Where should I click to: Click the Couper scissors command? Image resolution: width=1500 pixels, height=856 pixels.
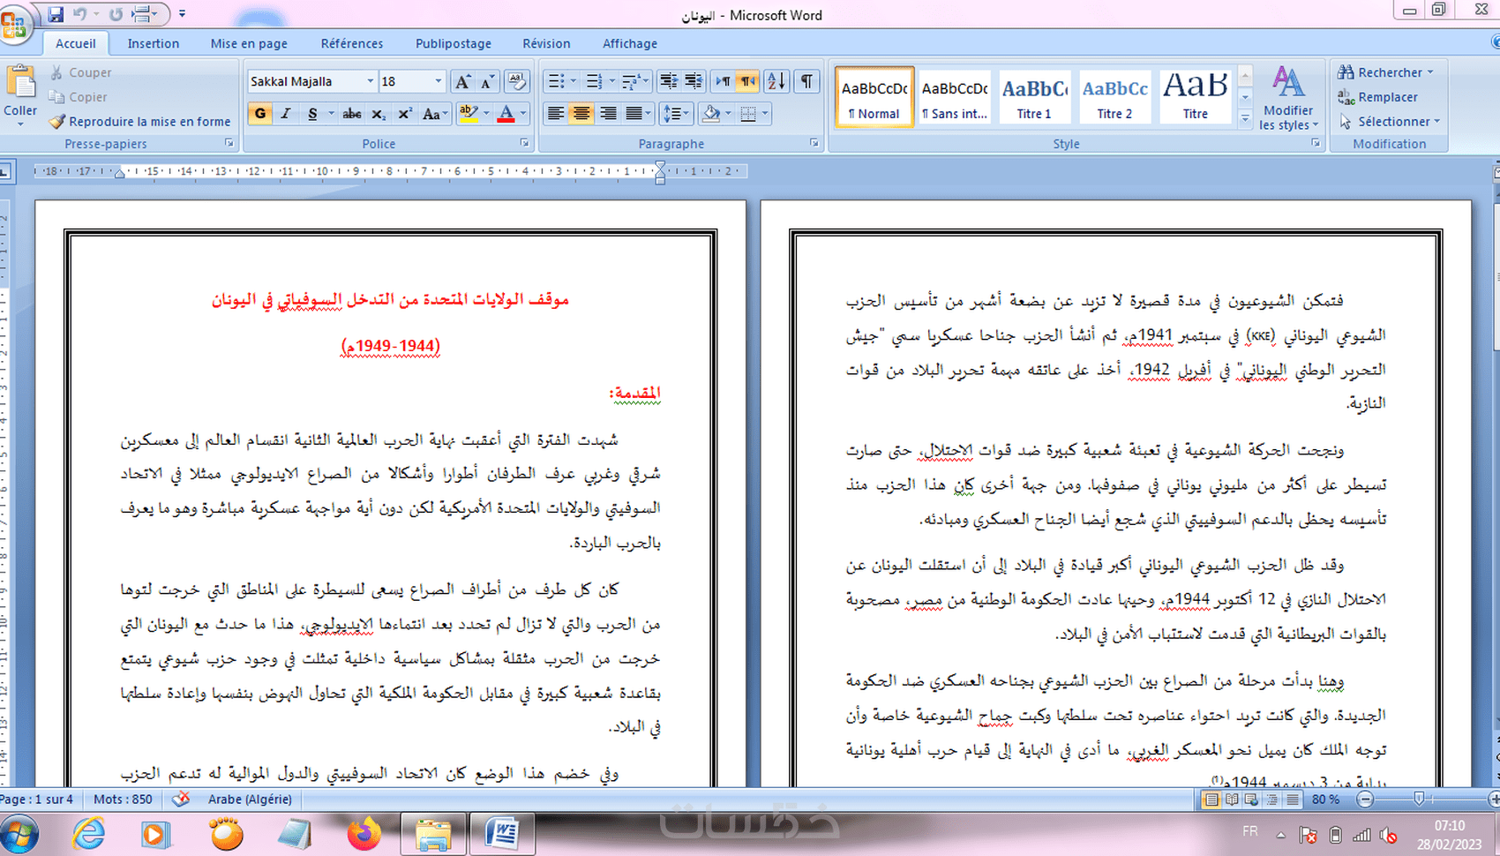click(81, 72)
